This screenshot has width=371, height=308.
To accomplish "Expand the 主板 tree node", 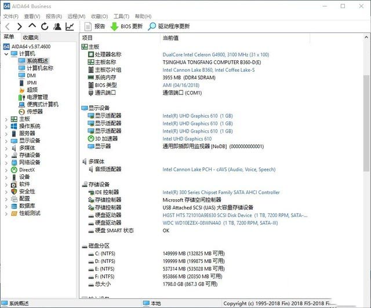I will point(6,119).
